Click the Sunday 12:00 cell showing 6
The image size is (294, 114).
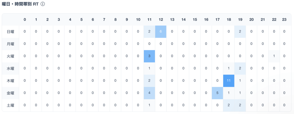161,31
